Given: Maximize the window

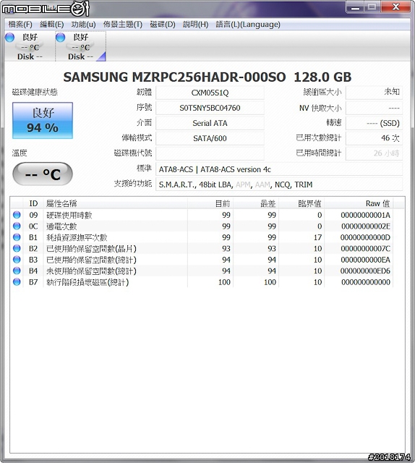Looking at the screenshot, I should [x=372, y=7].
